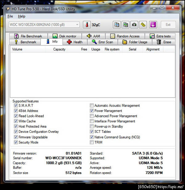
Task: Switch to the Random Access tab
Action: point(125,36)
